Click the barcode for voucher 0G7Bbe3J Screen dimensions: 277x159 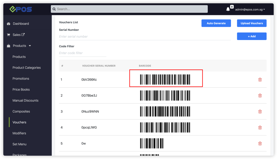(165, 95)
